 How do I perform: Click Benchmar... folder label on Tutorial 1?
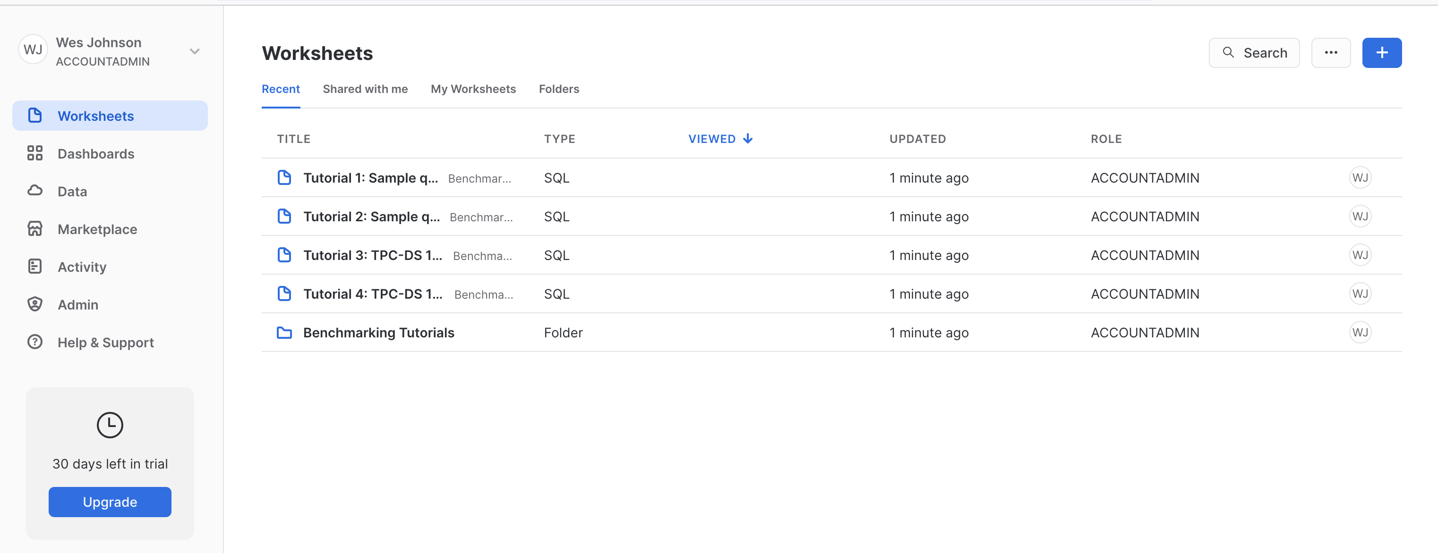coord(479,178)
